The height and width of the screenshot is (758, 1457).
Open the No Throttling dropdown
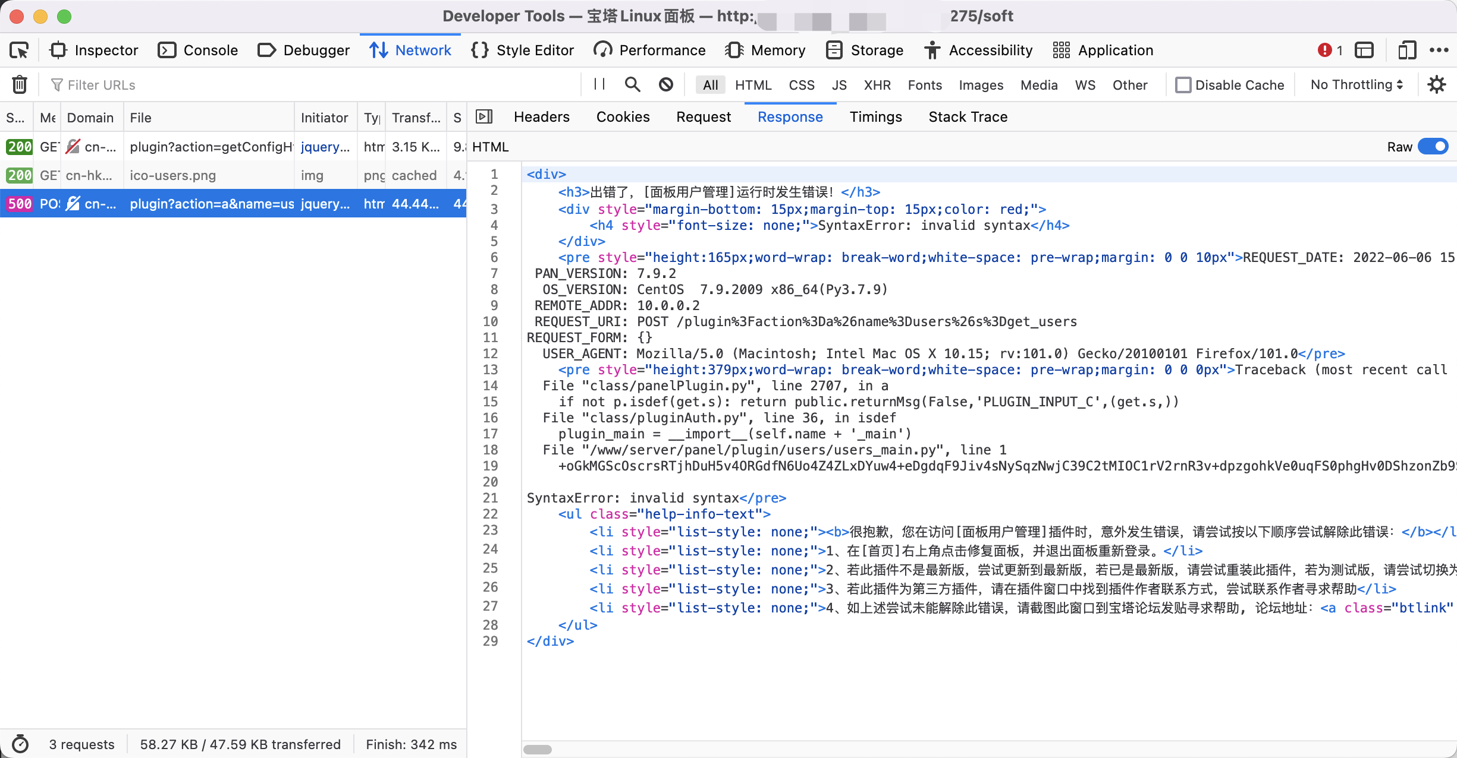[x=1355, y=84]
